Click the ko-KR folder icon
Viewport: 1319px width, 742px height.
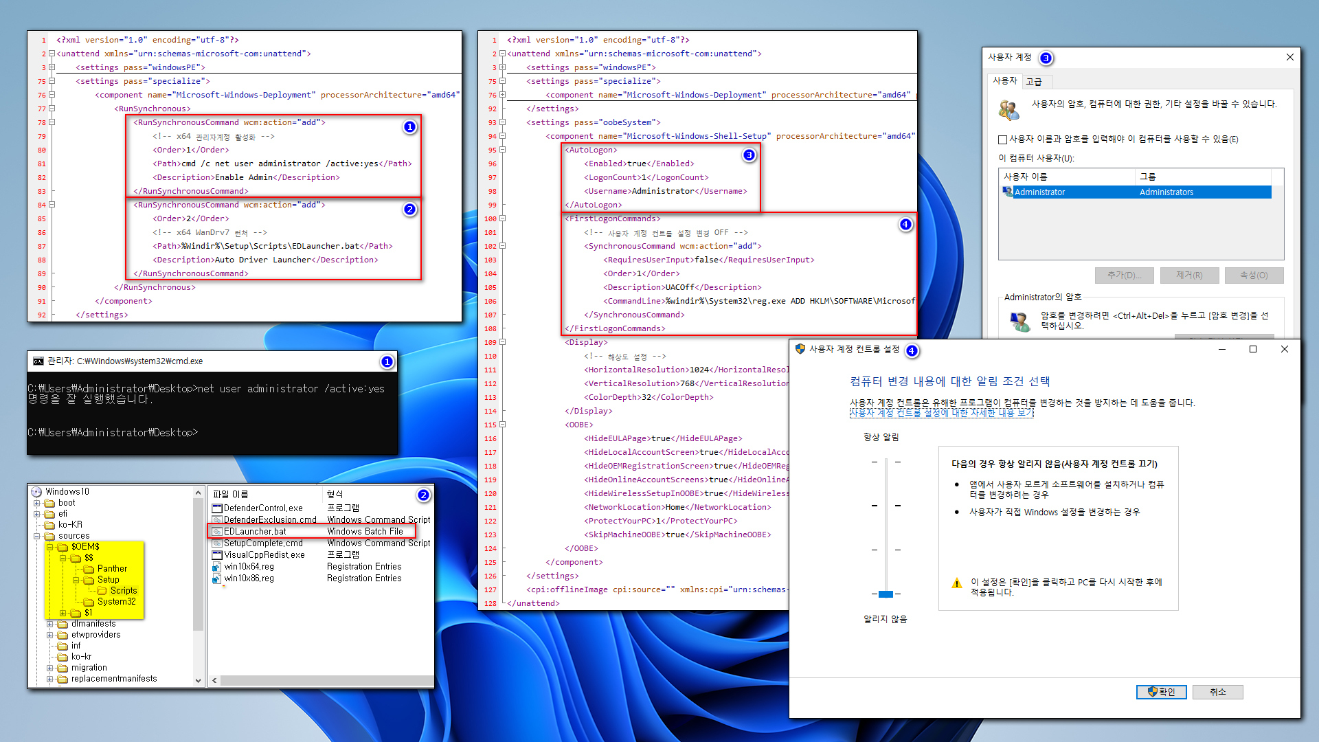click(49, 525)
